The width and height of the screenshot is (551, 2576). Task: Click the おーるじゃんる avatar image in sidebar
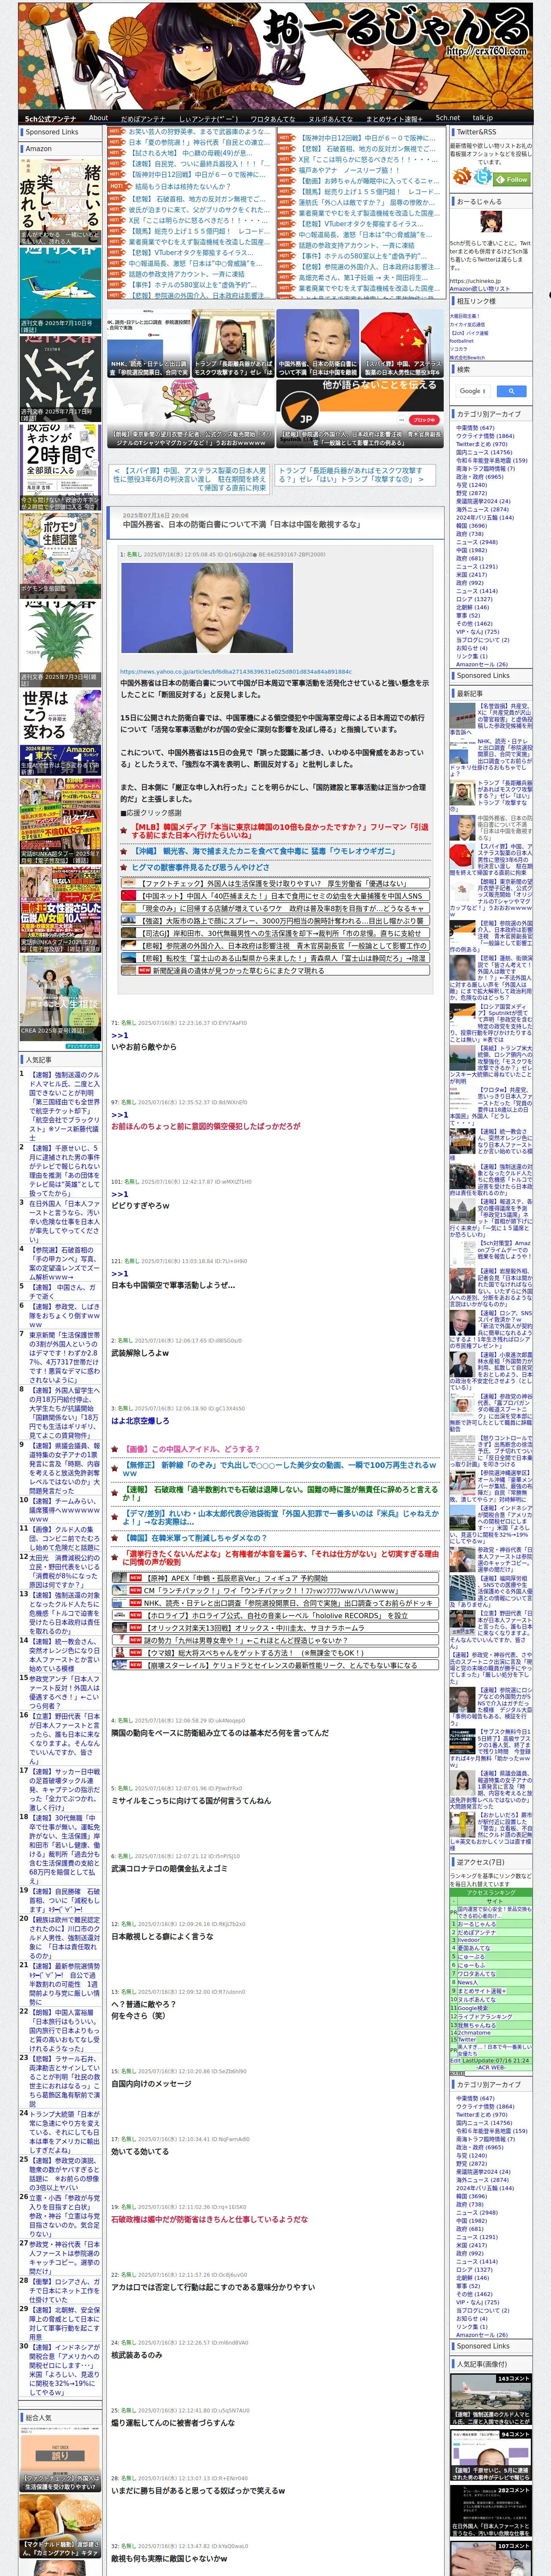490,223
